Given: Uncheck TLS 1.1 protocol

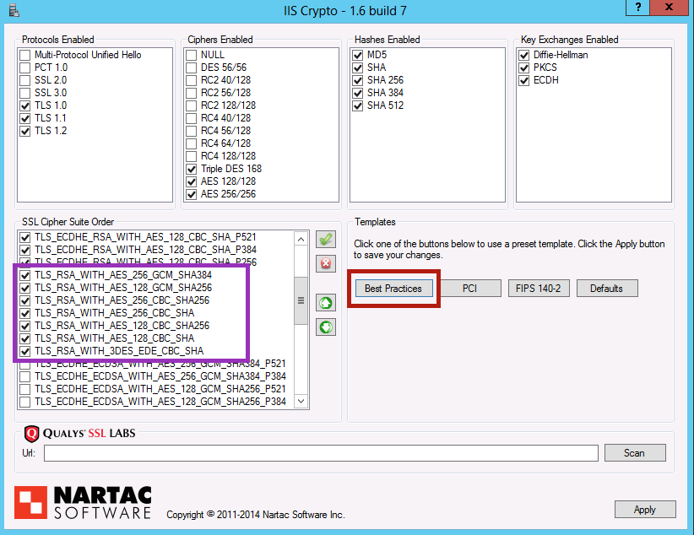Looking at the screenshot, I should point(25,119).
